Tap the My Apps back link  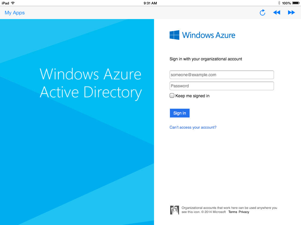pos(15,13)
